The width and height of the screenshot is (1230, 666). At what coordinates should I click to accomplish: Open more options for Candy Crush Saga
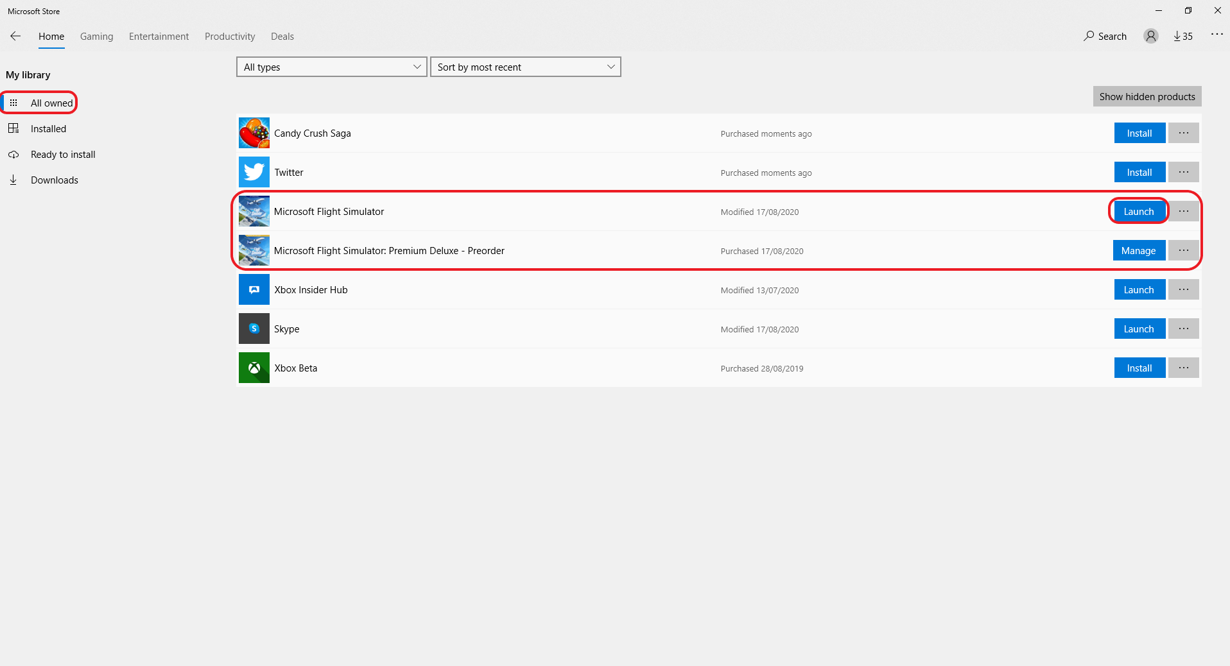[x=1184, y=133]
